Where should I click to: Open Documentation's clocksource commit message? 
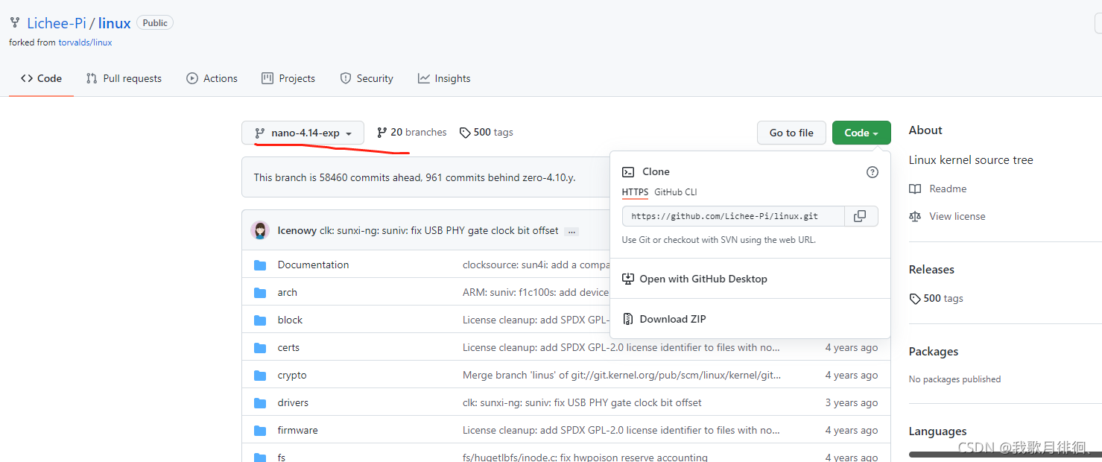536,265
